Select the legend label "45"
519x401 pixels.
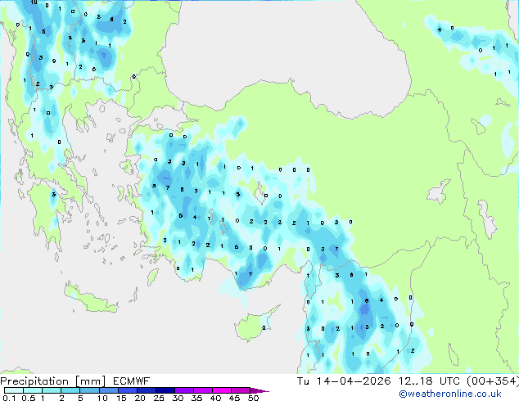coord(234,398)
